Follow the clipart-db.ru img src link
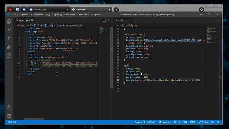 (x=70, y=63)
